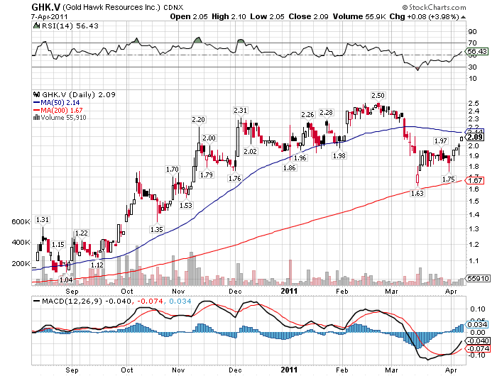Click the 1.75 April low label
497x376 pixels.
click(449, 179)
